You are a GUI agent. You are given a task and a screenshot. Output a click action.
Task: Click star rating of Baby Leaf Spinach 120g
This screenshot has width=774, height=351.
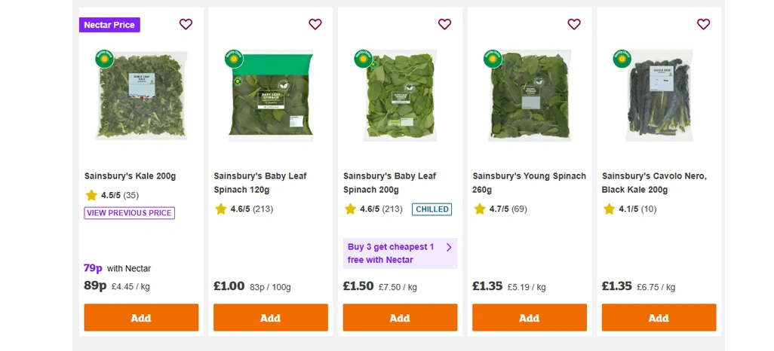pos(221,209)
